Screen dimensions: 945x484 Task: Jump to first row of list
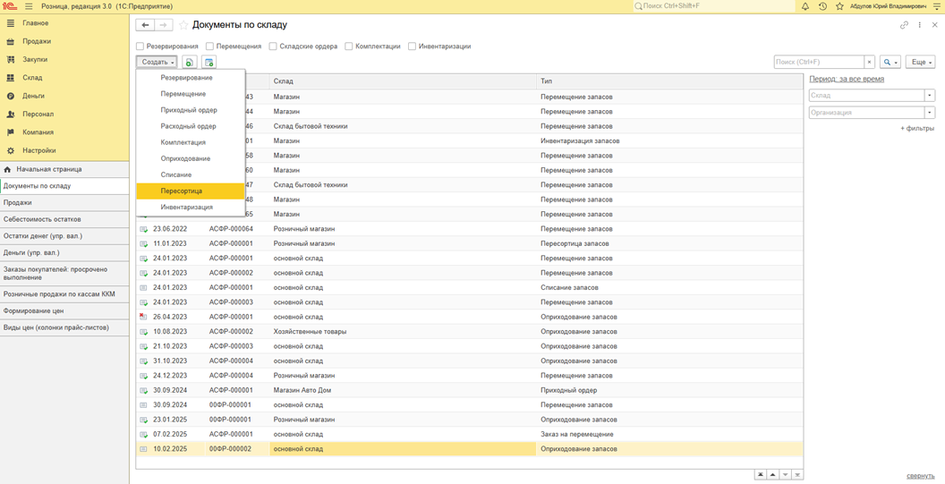(x=760, y=474)
